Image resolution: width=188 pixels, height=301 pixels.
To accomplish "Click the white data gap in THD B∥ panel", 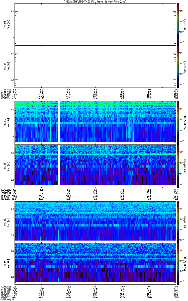I will [59, 165].
